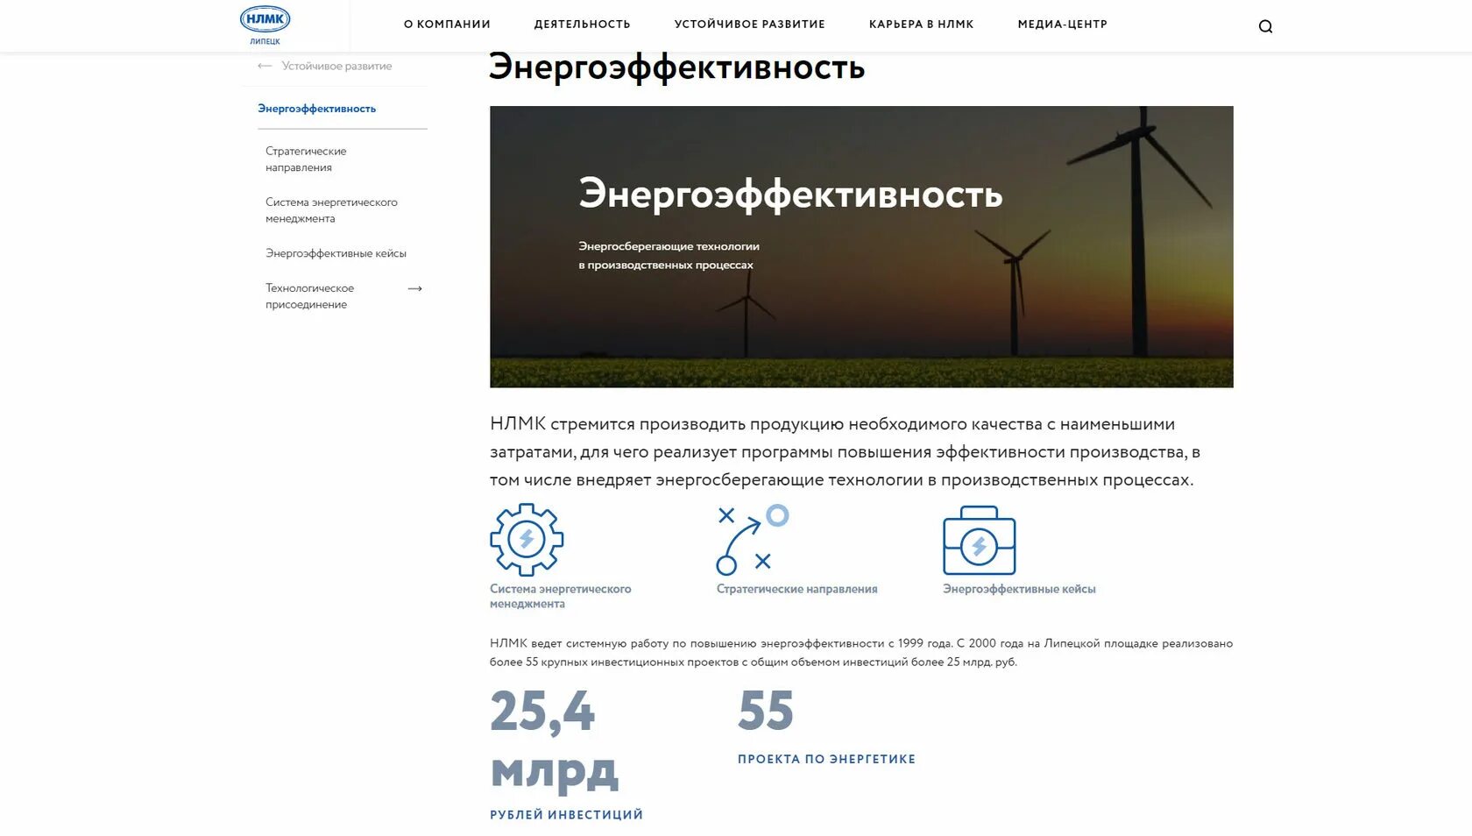Click banner subtitle Энергосберегающие технологии
Viewport: 1472px width, 836px height.
669,255
